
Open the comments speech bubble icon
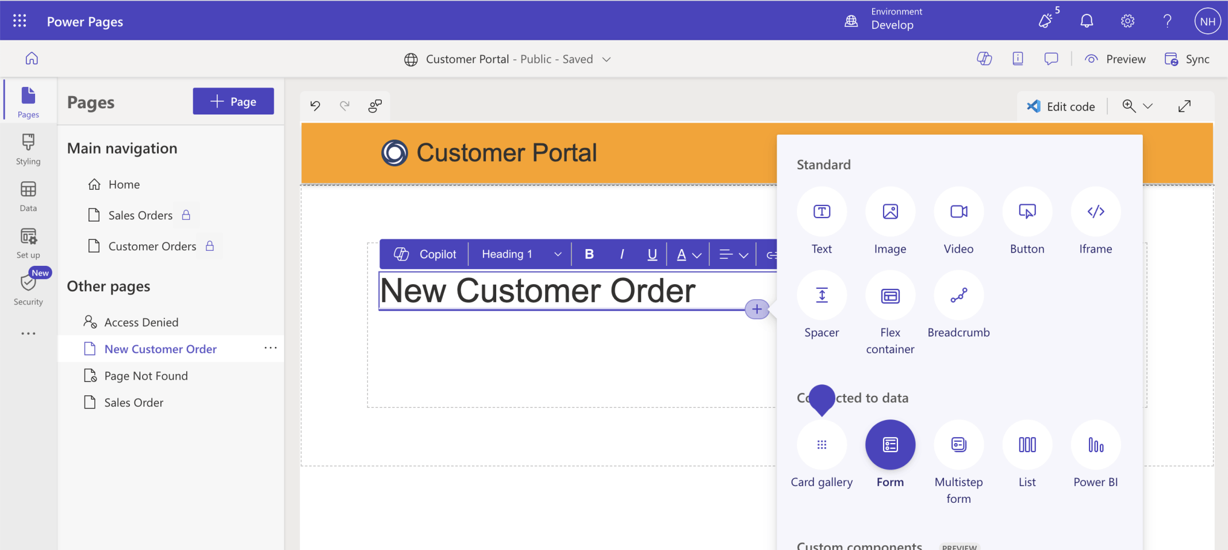[x=1051, y=59]
